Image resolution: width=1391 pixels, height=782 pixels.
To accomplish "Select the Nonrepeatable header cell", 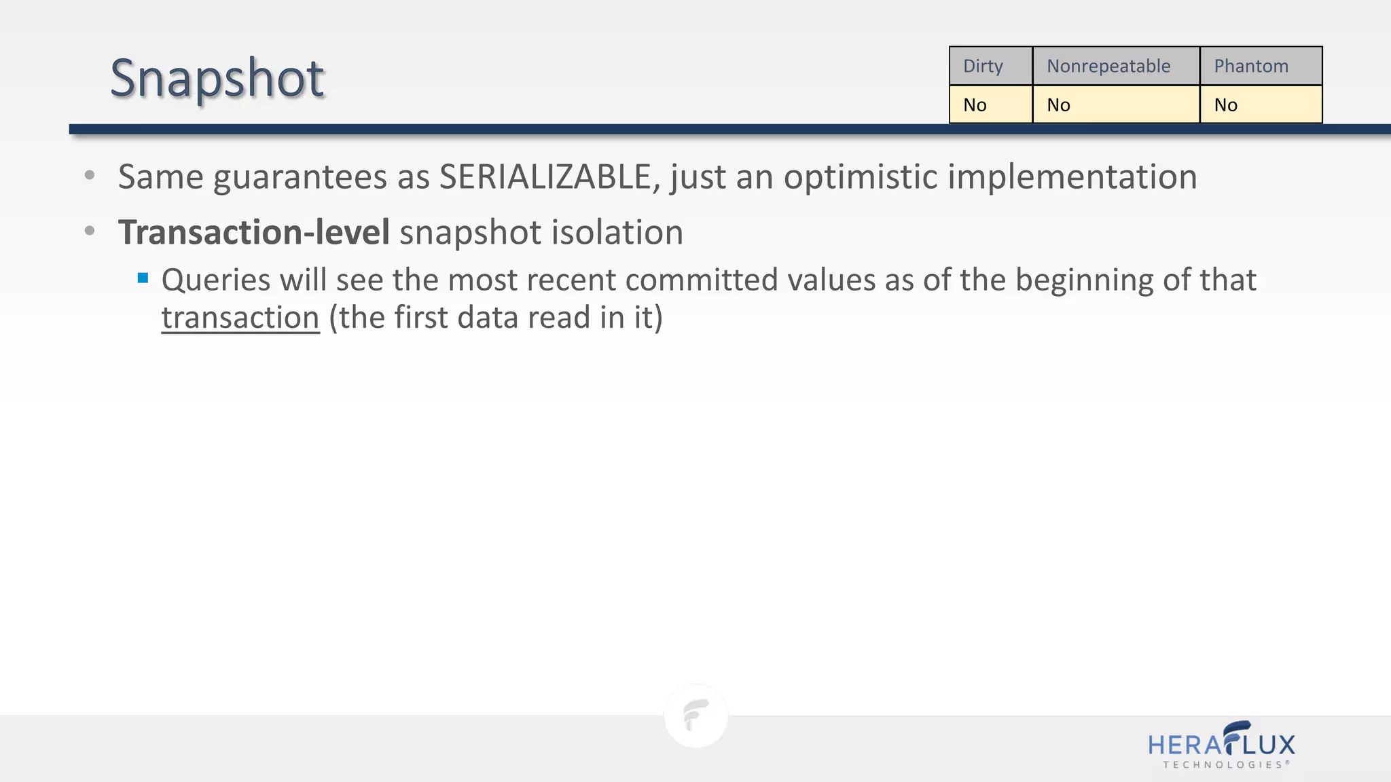I will pos(1115,66).
